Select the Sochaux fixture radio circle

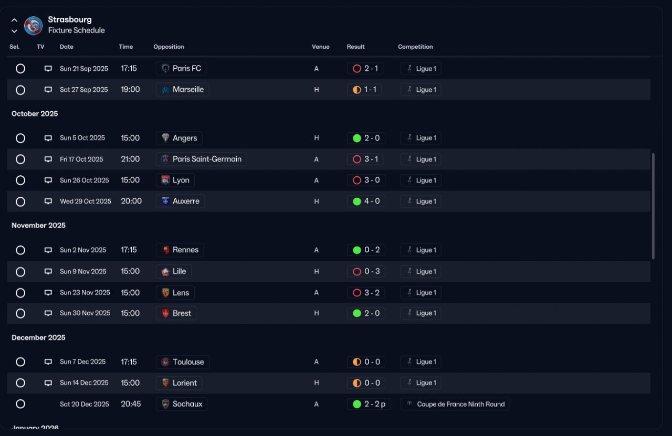[x=20, y=404]
